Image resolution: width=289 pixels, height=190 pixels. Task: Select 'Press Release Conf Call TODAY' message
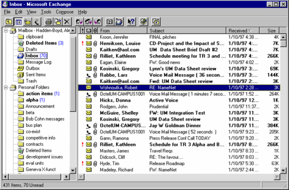click(x=179, y=138)
